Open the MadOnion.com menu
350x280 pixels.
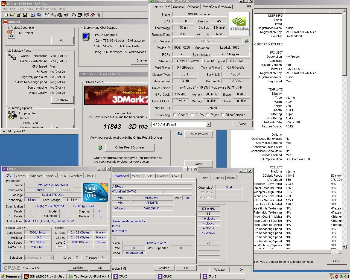[x=46, y=9]
